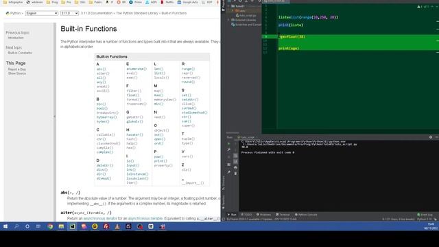Click 3.11.0 Documentation breadcrumb link
The width and height of the screenshot is (439, 247).
coord(96,13)
